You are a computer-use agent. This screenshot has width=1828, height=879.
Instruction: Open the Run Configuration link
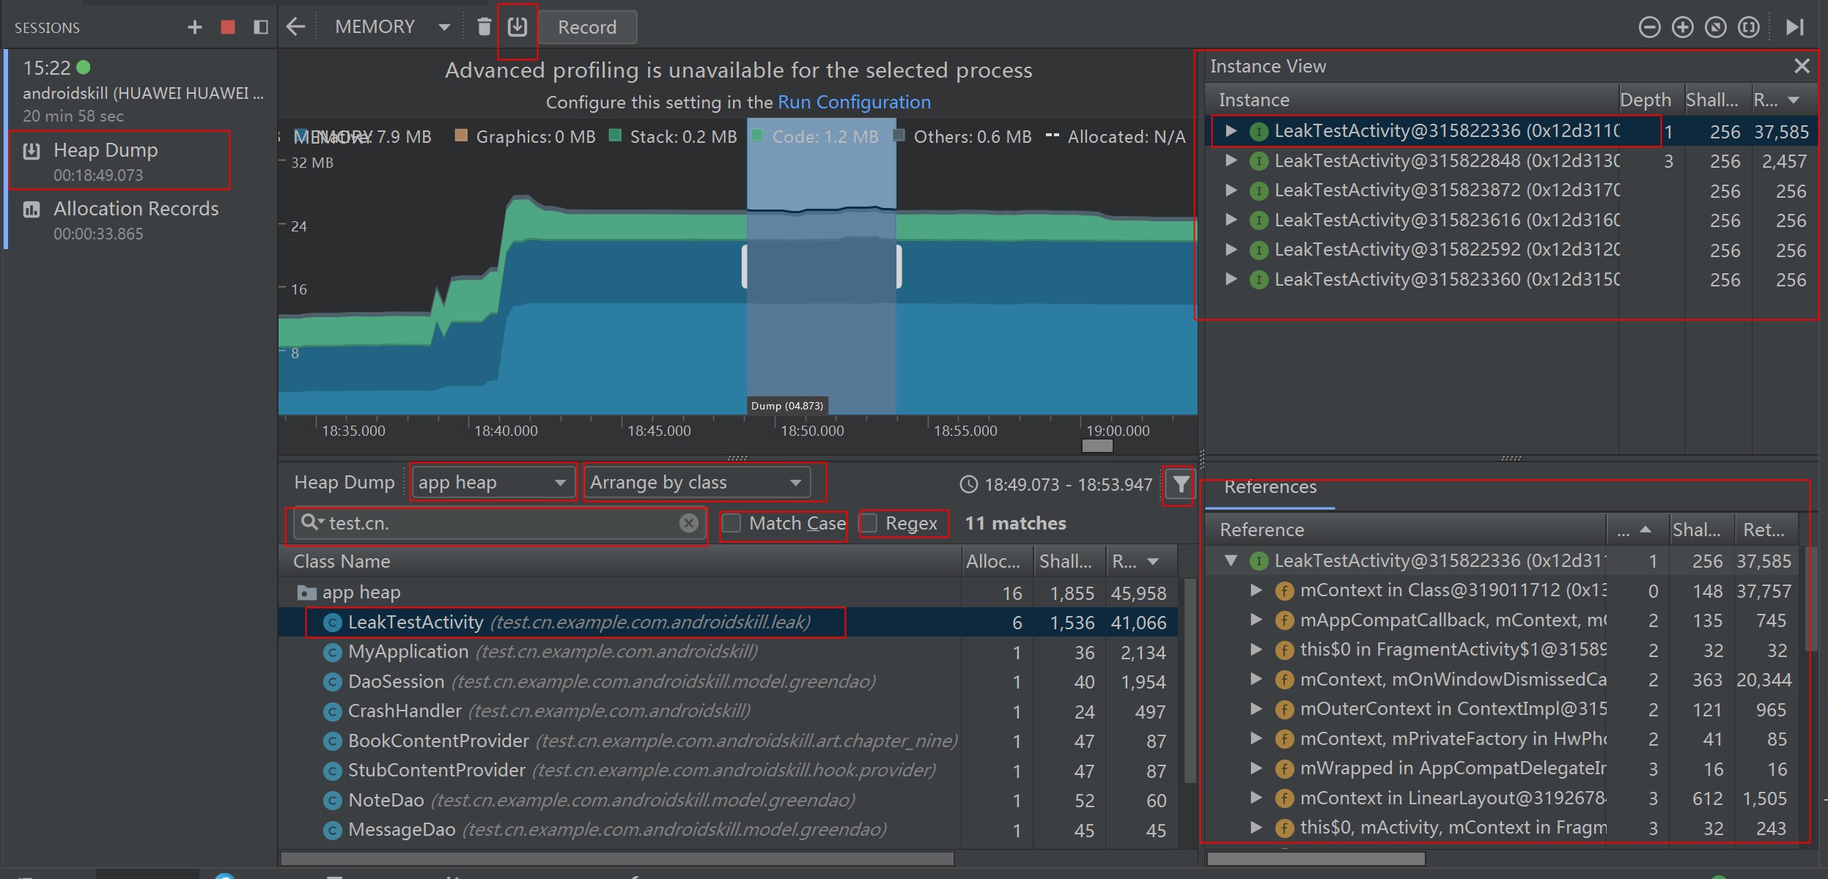854,102
